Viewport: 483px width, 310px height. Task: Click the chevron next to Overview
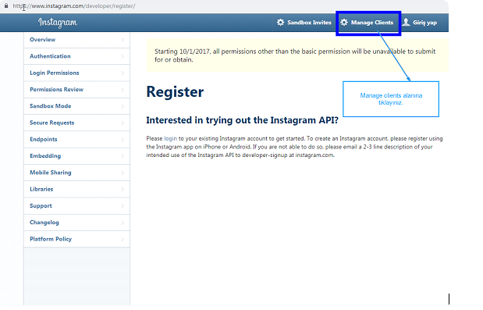pyautogui.click(x=123, y=40)
